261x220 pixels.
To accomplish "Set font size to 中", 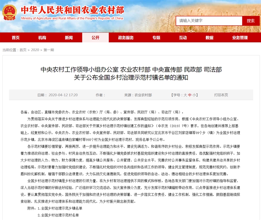I will (x=190, y=95).
